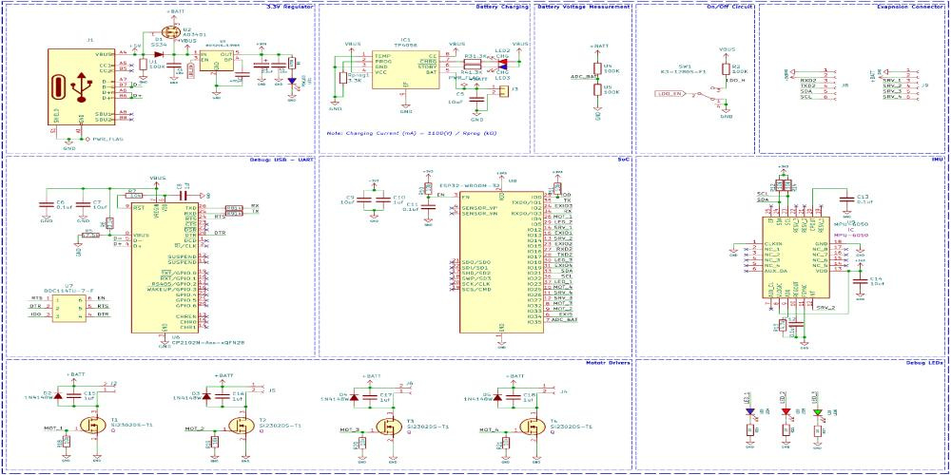
Task: Click the U2 AO3401 MOSFET symbol
Action: [x=170, y=31]
